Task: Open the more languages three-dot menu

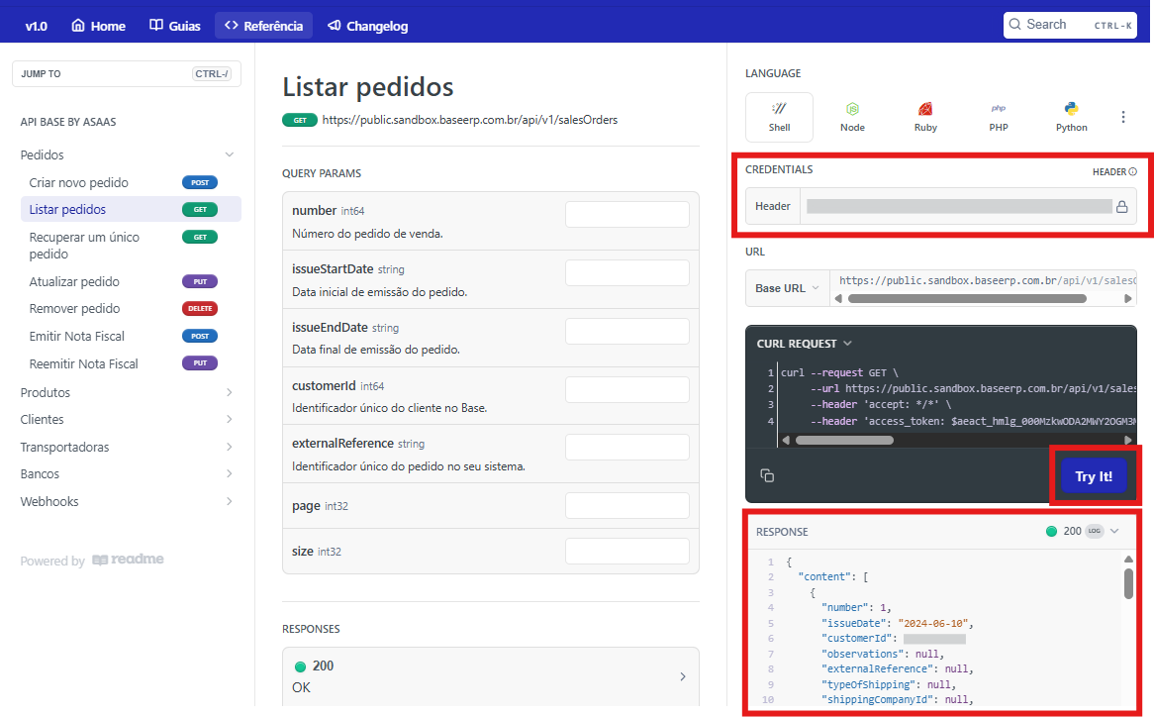Action: tap(1123, 117)
